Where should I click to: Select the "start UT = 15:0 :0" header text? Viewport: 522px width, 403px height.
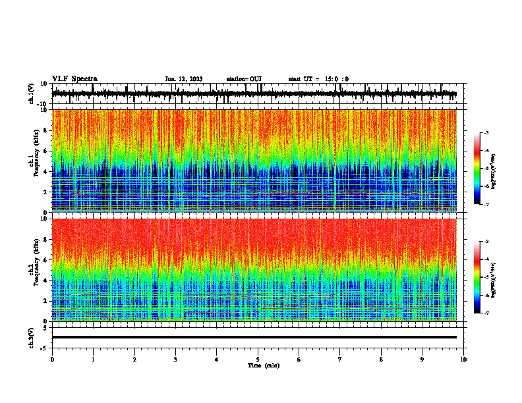[x=318, y=79]
